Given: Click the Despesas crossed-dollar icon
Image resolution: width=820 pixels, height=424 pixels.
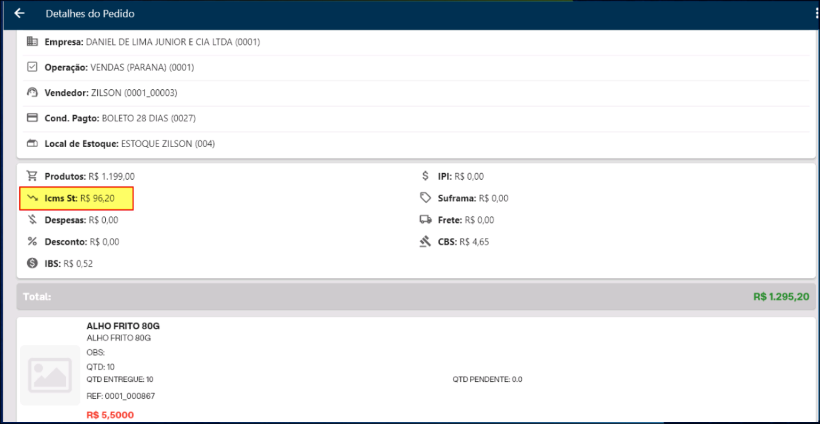Looking at the screenshot, I should coord(33,220).
